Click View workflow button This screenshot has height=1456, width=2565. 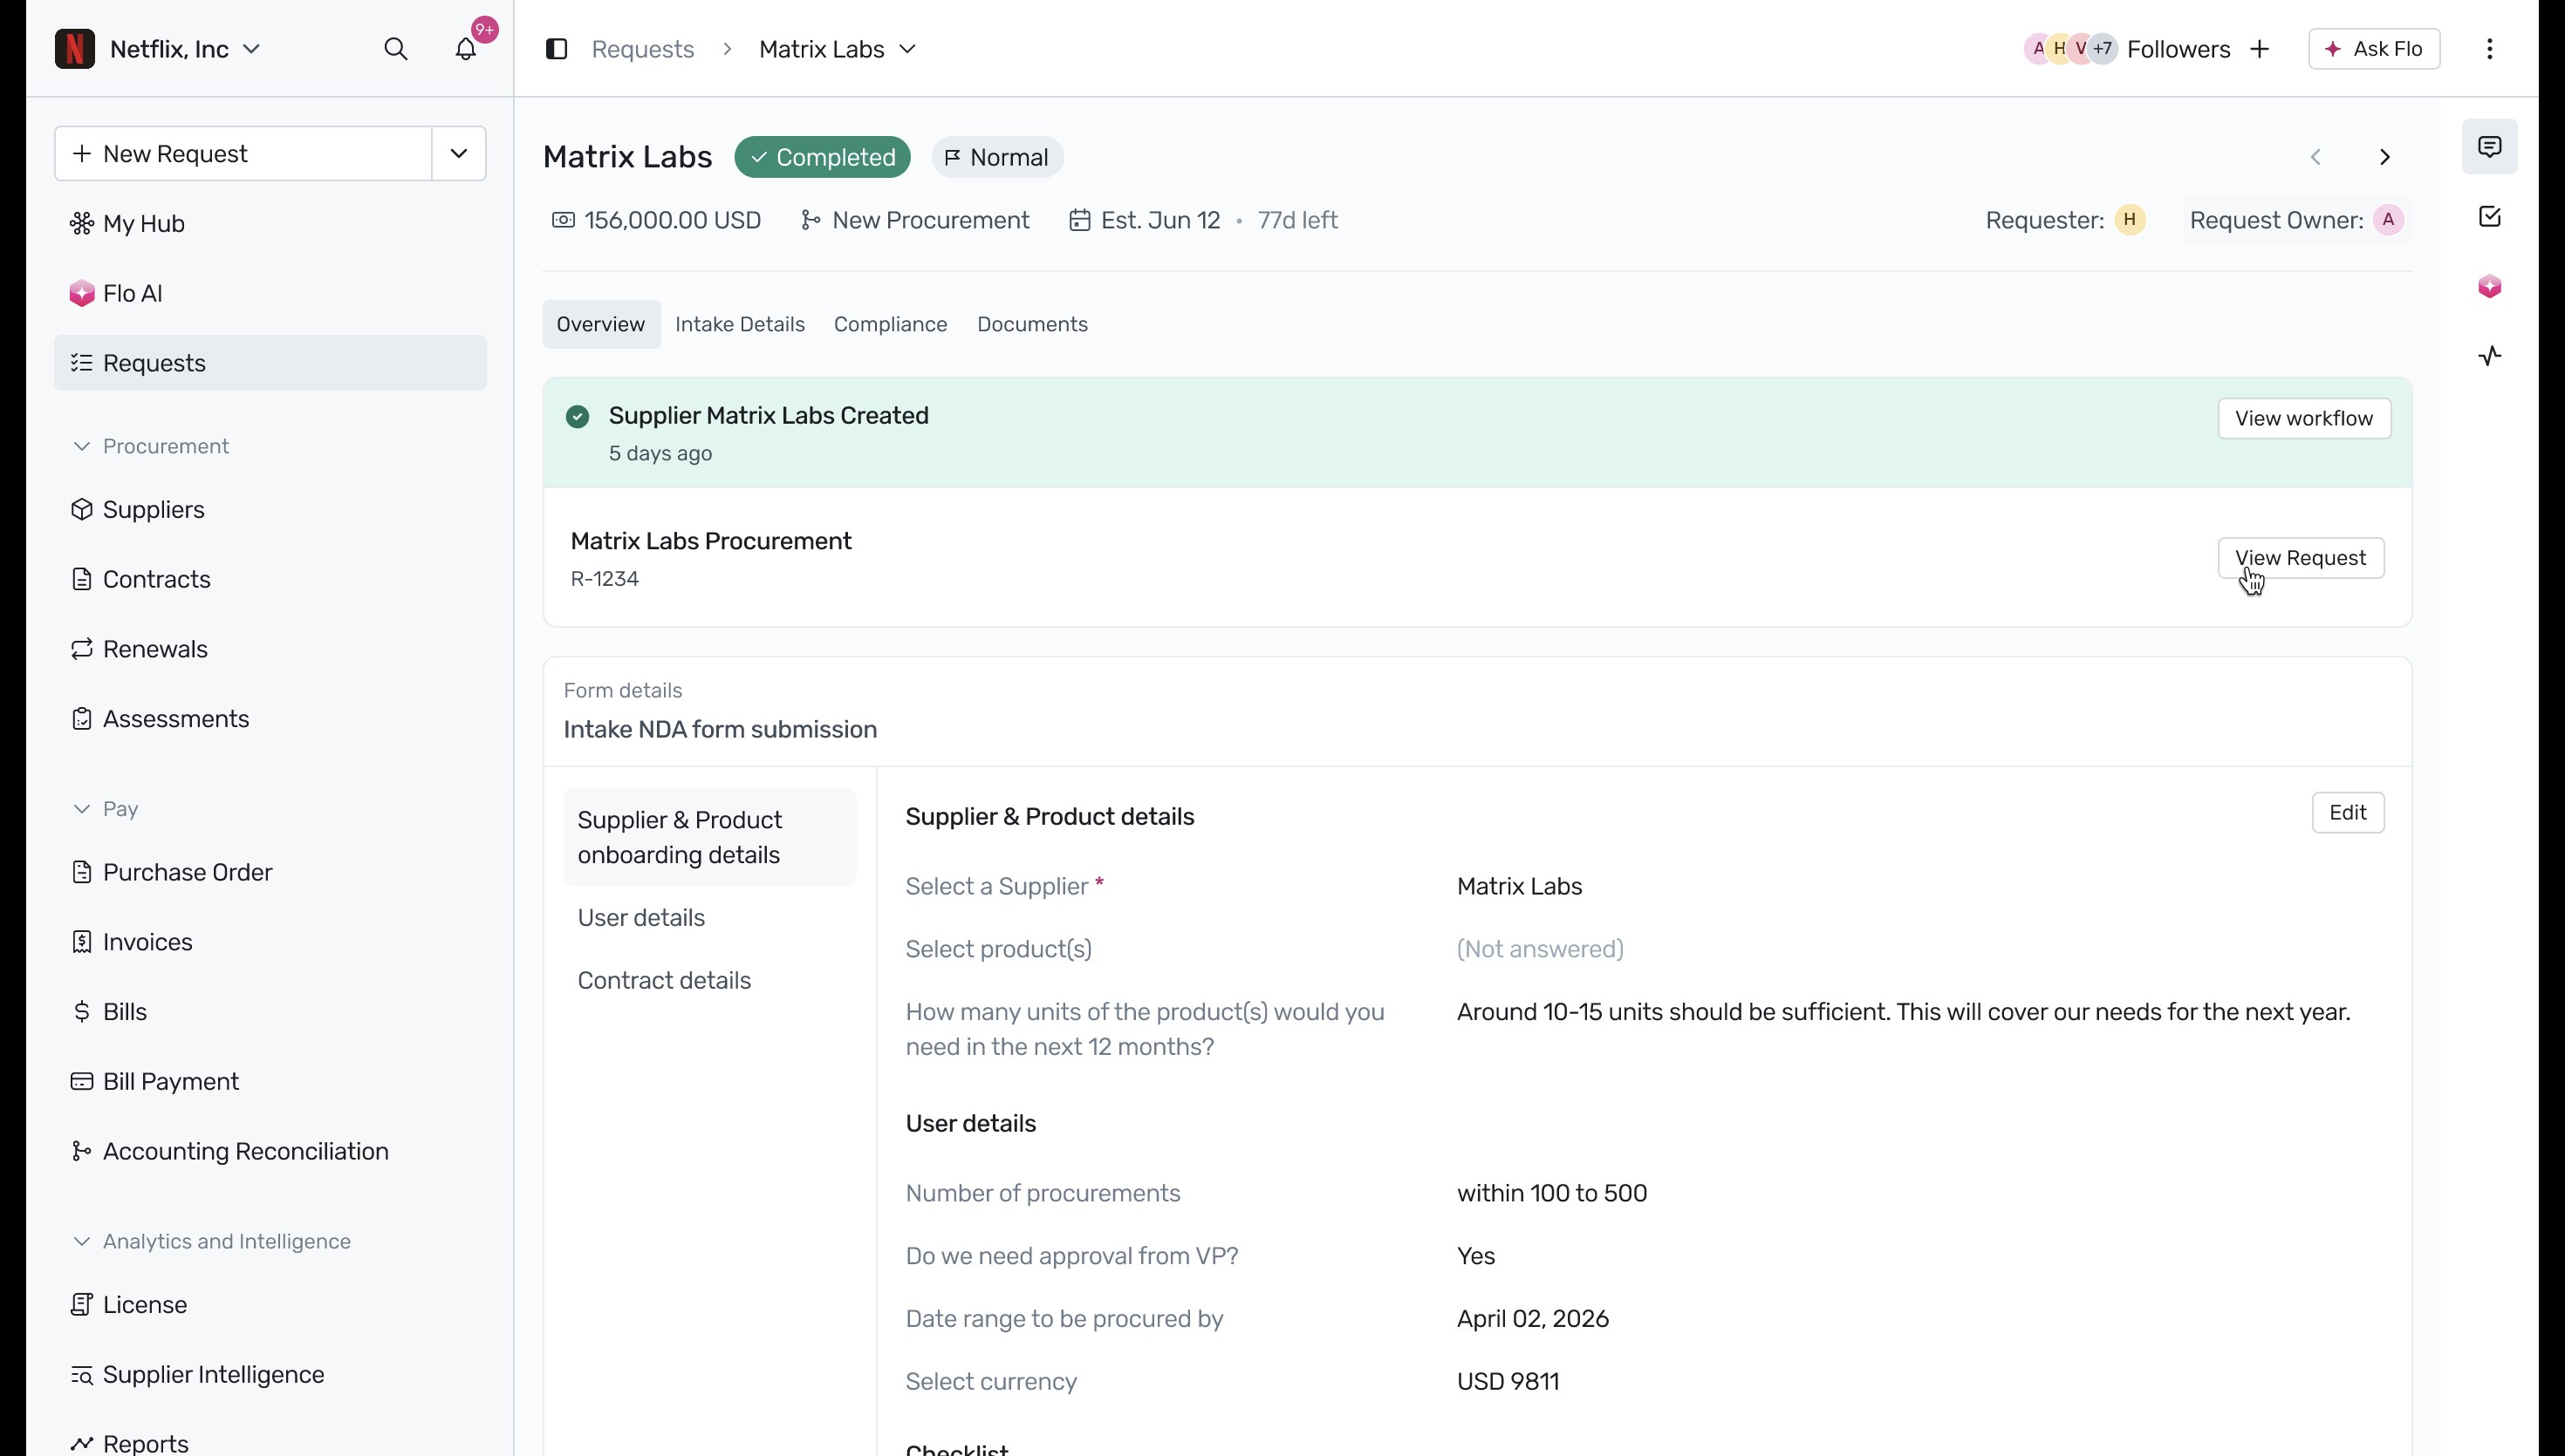pos(2305,418)
